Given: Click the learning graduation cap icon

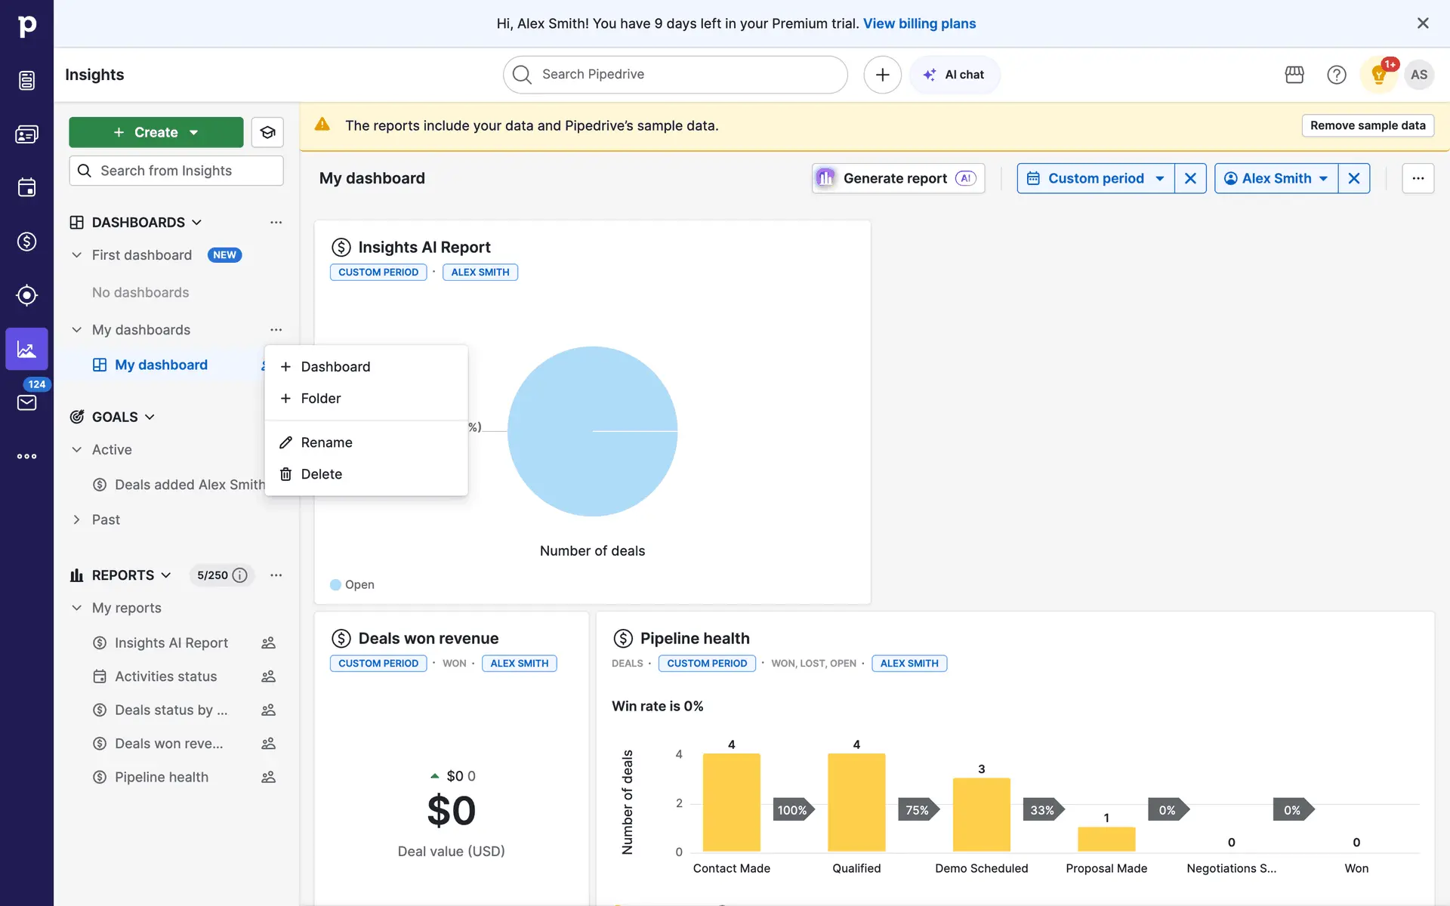Looking at the screenshot, I should pyautogui.click(x=267, y=132).
